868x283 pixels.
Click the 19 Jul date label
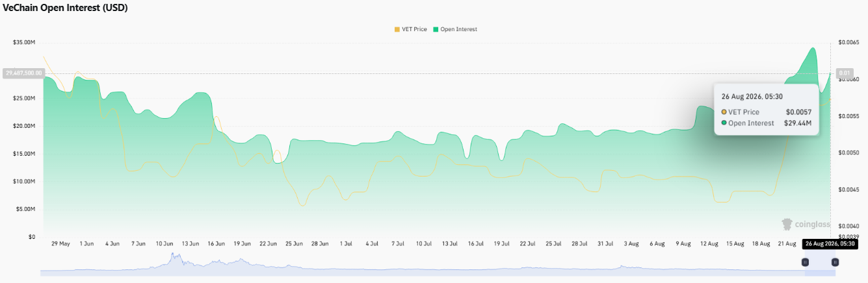[501, 243]
